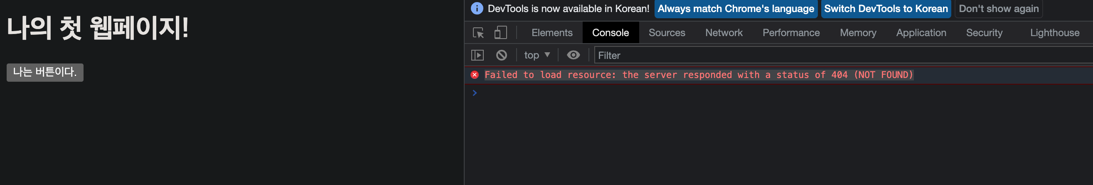The image size is (1093, 185).
Task: Switch to the Application tab
Action: pyautogui.click(x=921, y=33)
